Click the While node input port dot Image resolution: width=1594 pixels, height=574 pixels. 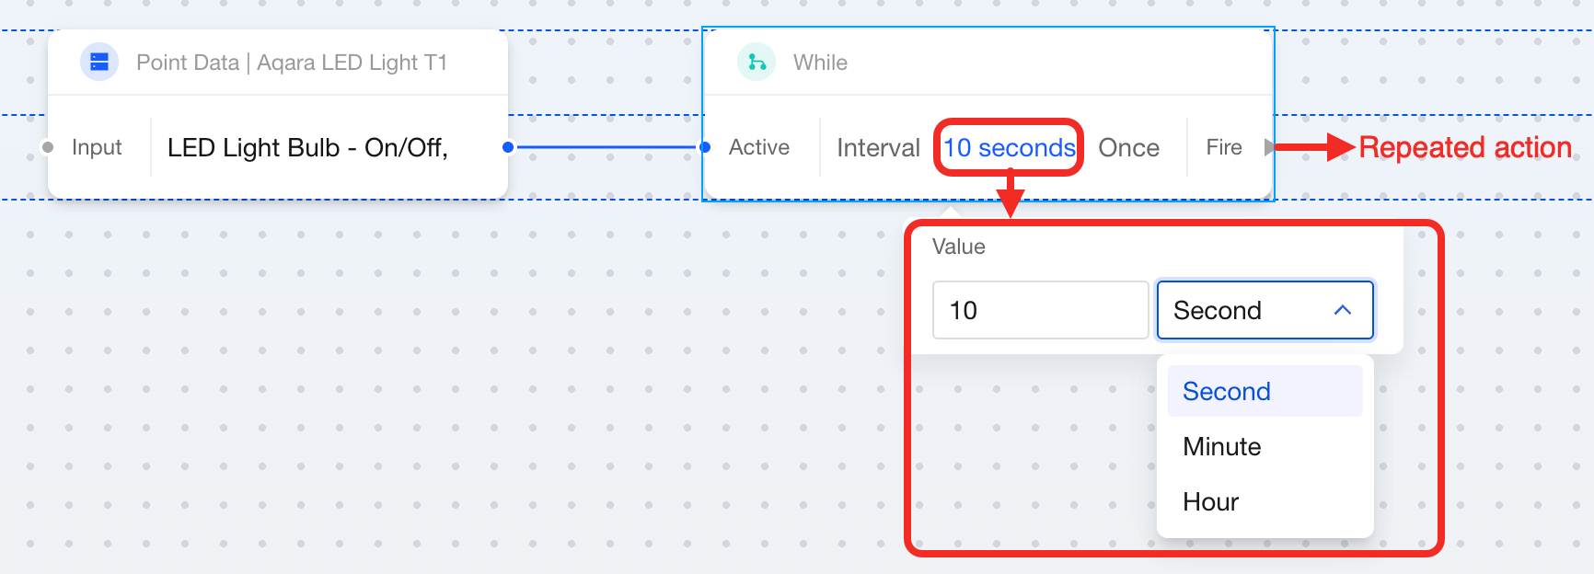705,147
